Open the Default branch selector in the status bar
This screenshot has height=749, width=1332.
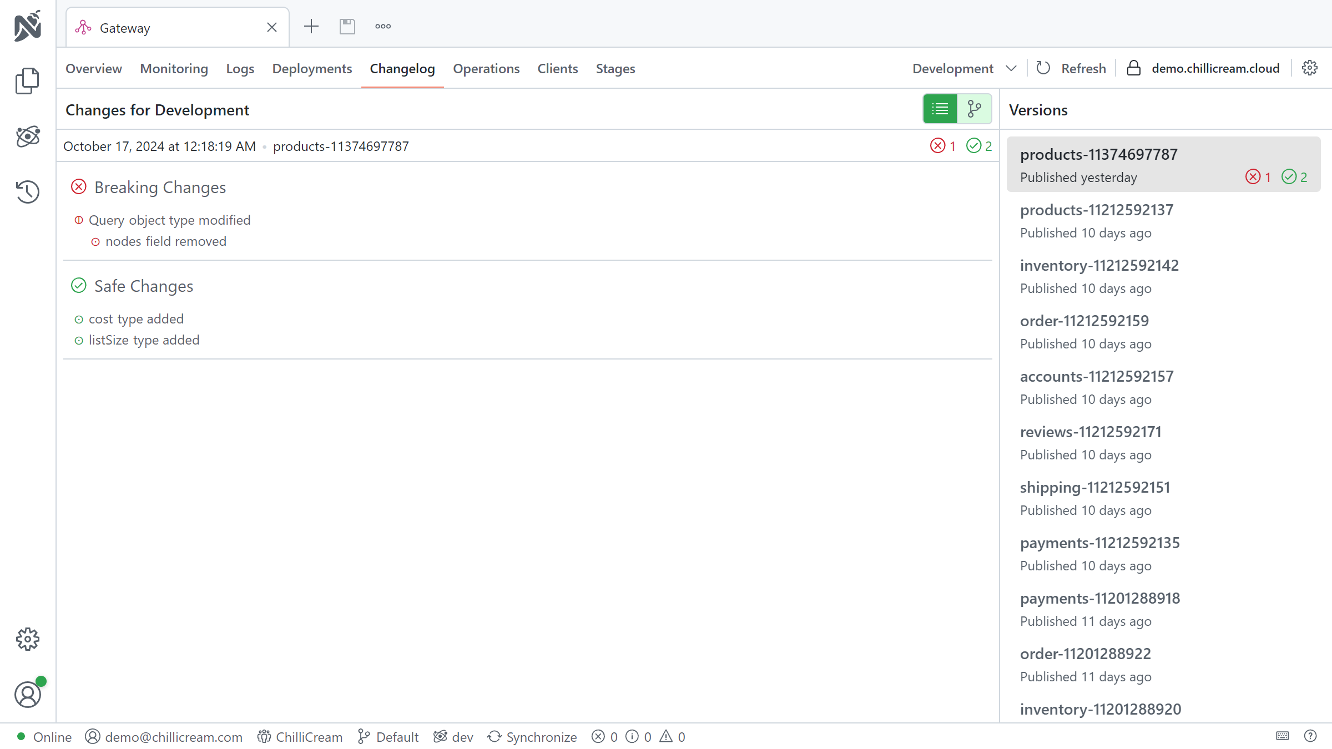[389, 737]
